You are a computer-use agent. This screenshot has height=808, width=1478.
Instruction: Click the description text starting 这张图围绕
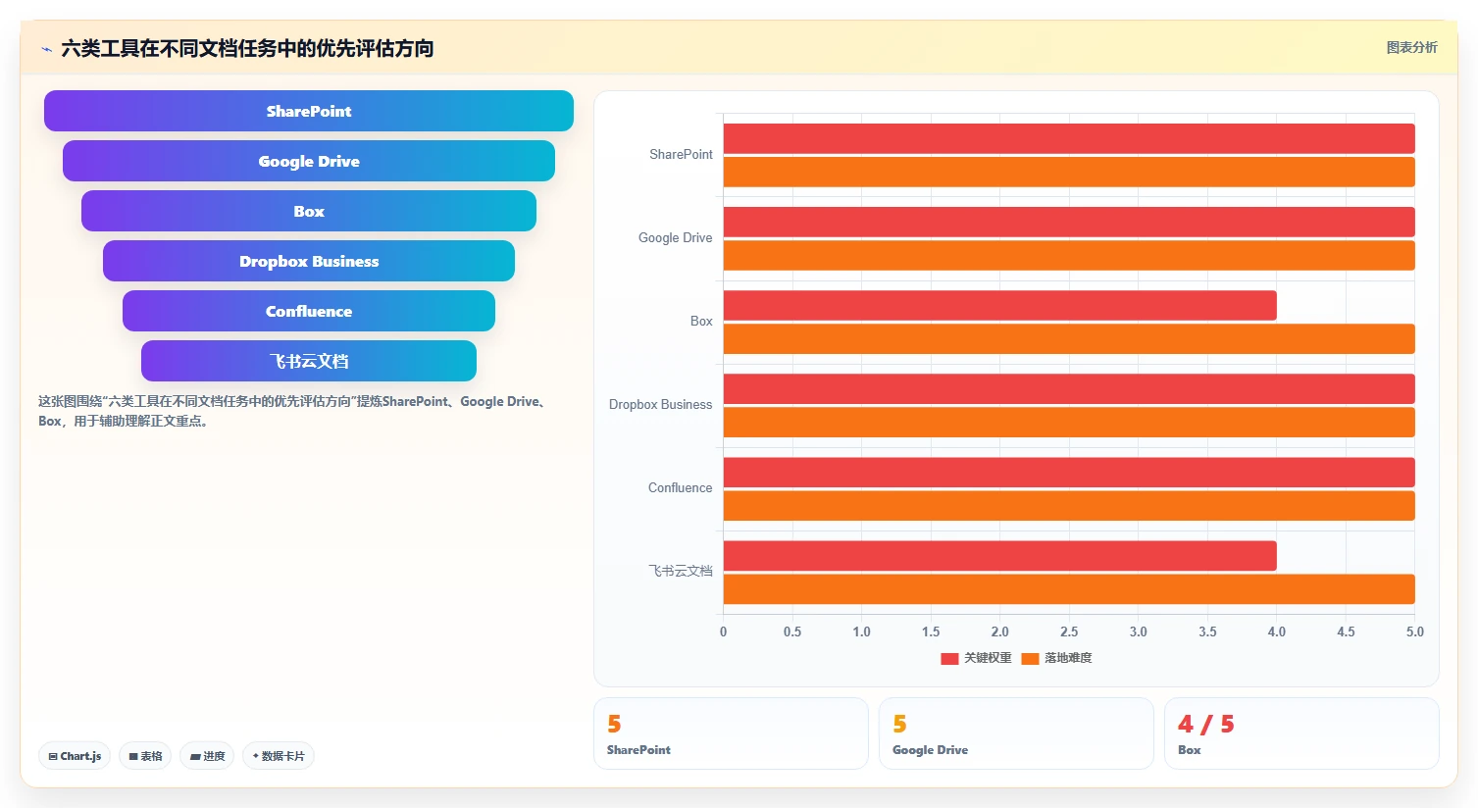click(x=294, y=411)
